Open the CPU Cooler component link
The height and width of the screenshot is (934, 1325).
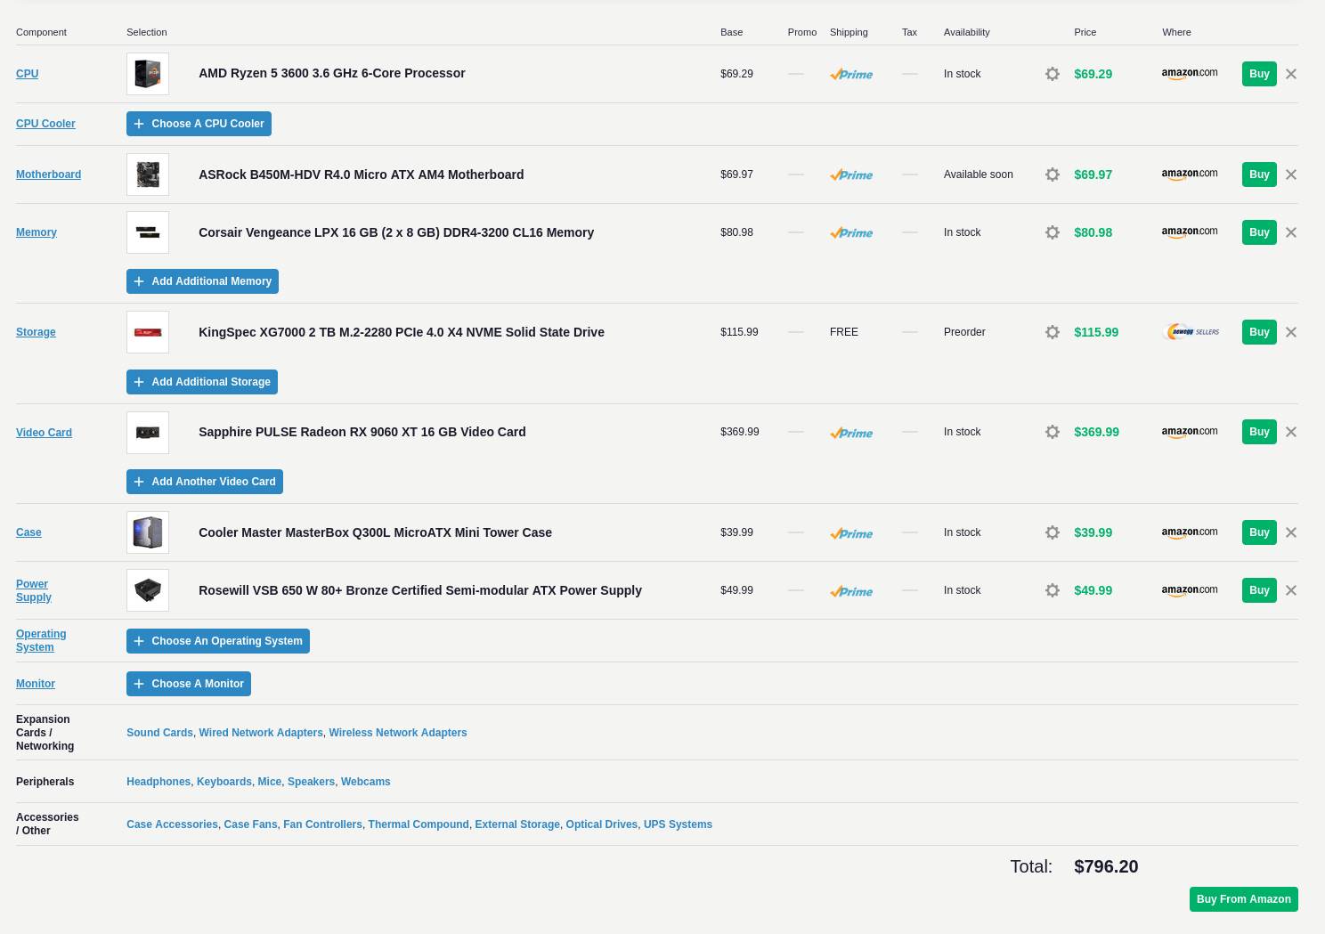pos(45,124)
